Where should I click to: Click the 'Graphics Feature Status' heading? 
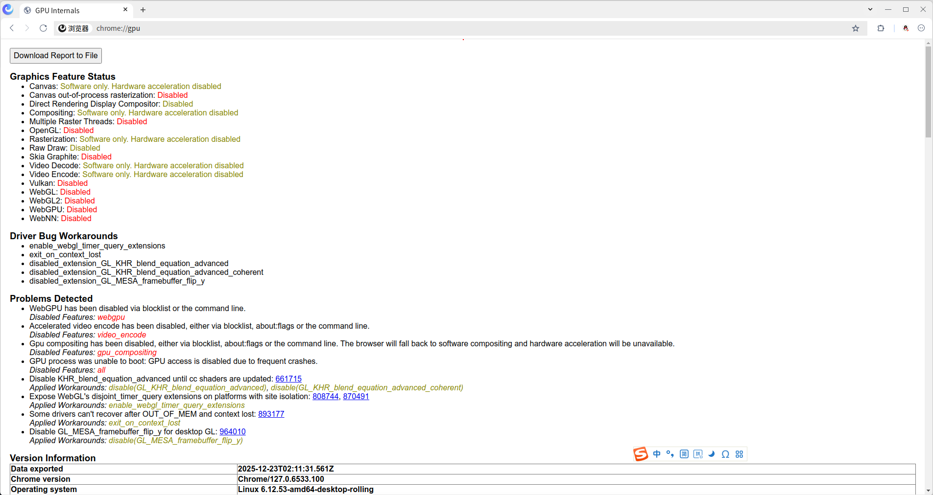click(63, 77)
